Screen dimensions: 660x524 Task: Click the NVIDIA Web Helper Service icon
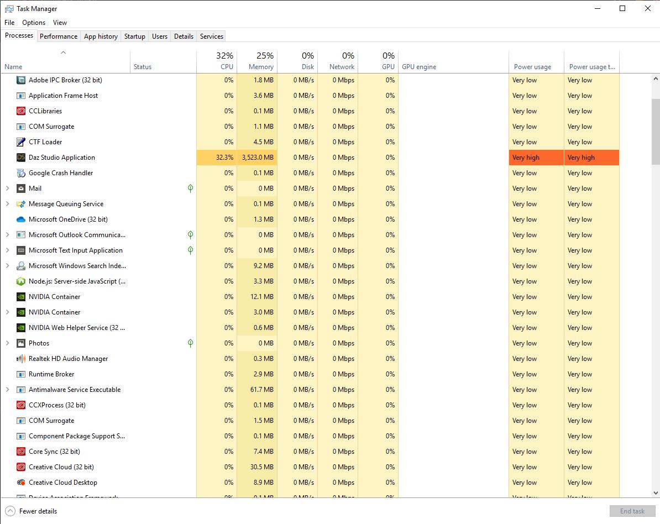(x=20, y=328)
